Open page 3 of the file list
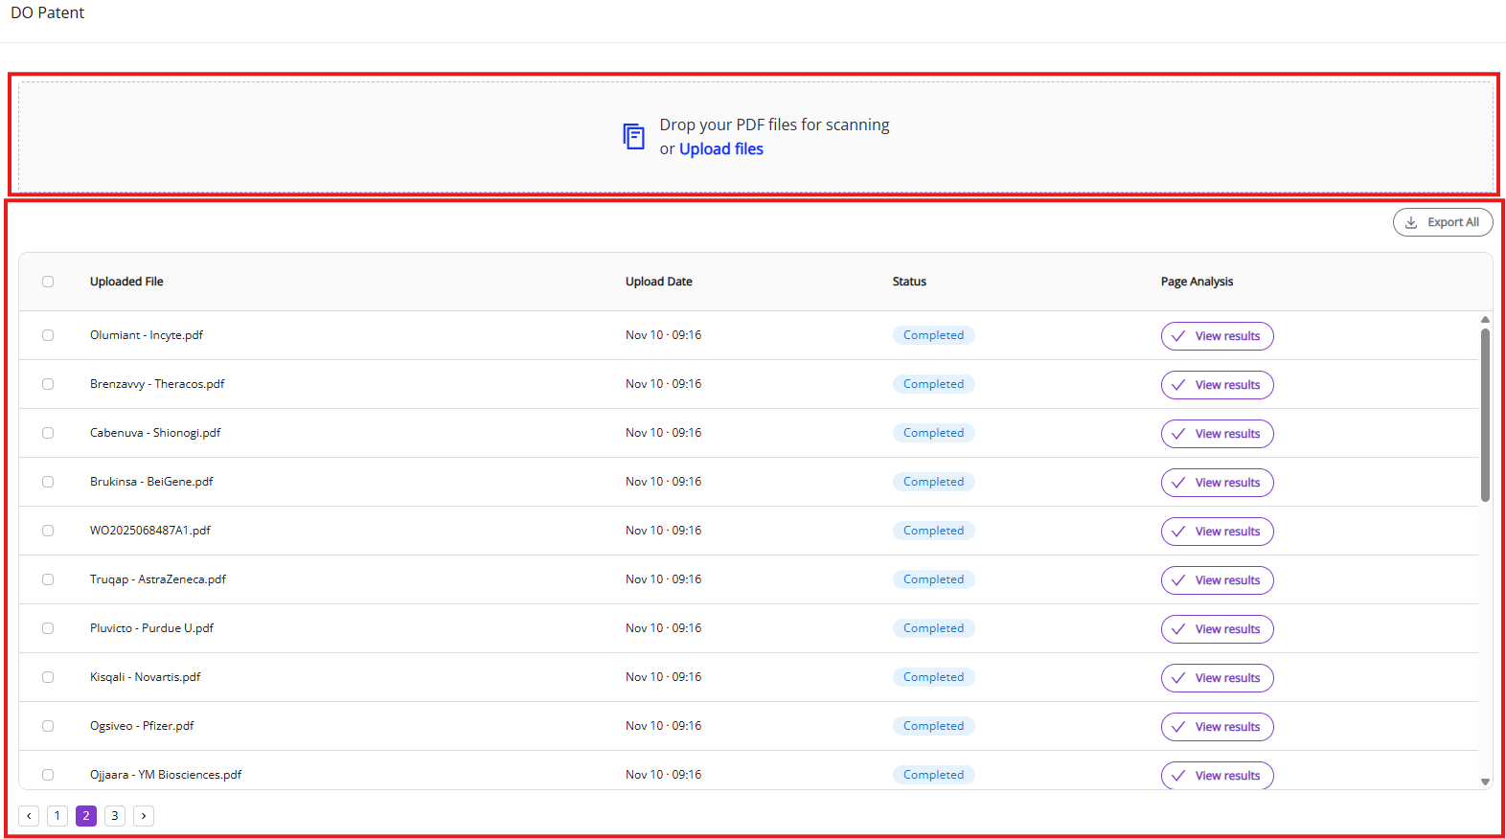Image resolution: width=1506 pixels, height=839 pixels. point(115,816)
